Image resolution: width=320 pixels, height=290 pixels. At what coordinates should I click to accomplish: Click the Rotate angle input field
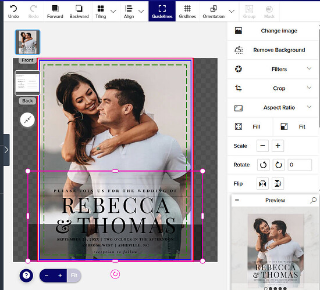(300, 165)
